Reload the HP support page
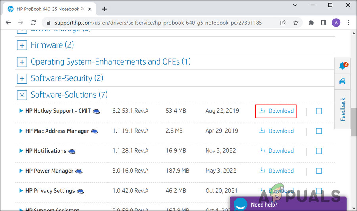Screen dimensions: 357x211 point(33,23)
